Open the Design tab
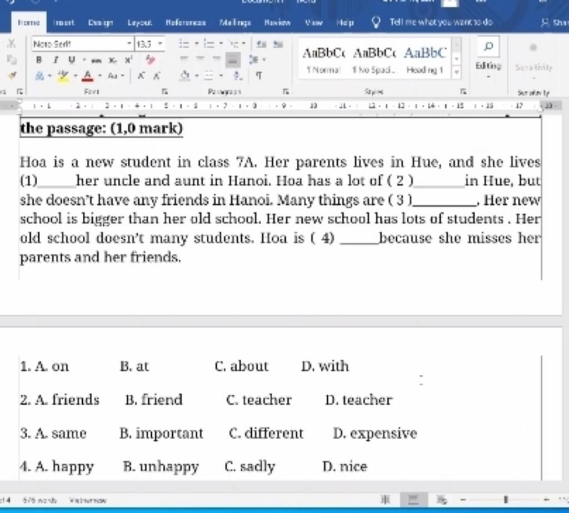 point(101,22)
